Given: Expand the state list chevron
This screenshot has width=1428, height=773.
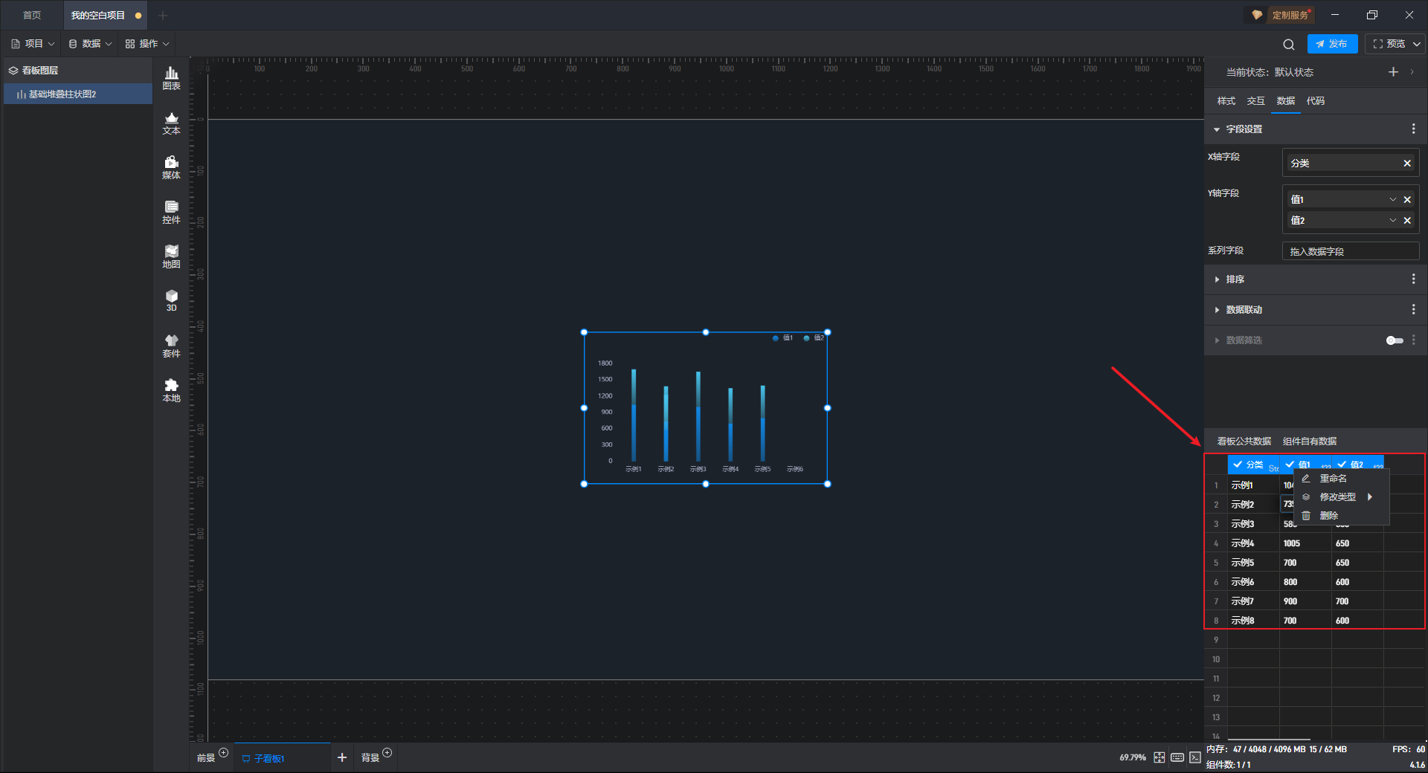Looking at the screenshot, I should point(1412,72).
